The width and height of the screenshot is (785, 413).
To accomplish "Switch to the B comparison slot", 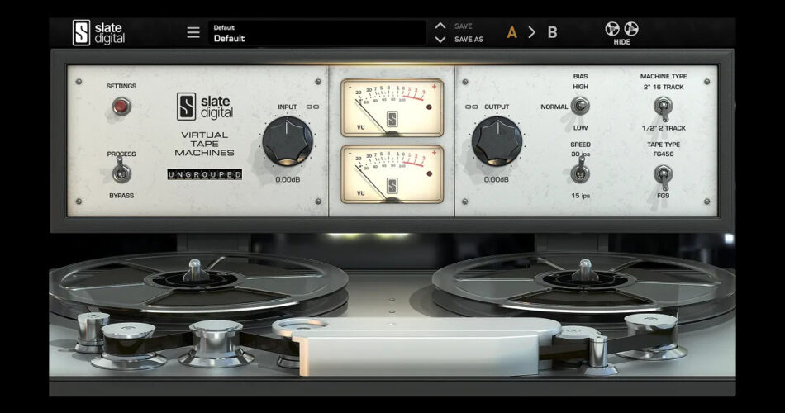I will (x=552, y=33).
